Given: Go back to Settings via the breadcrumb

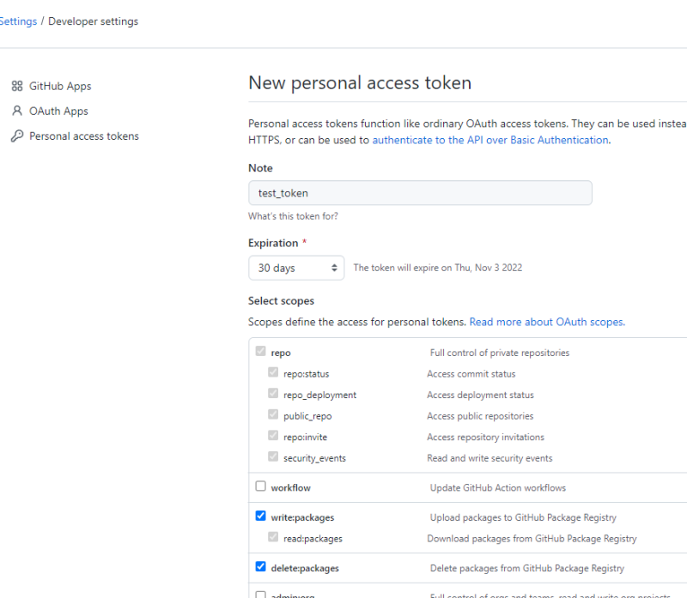Looking at the screenshot, I should click(x=18, y=21).
